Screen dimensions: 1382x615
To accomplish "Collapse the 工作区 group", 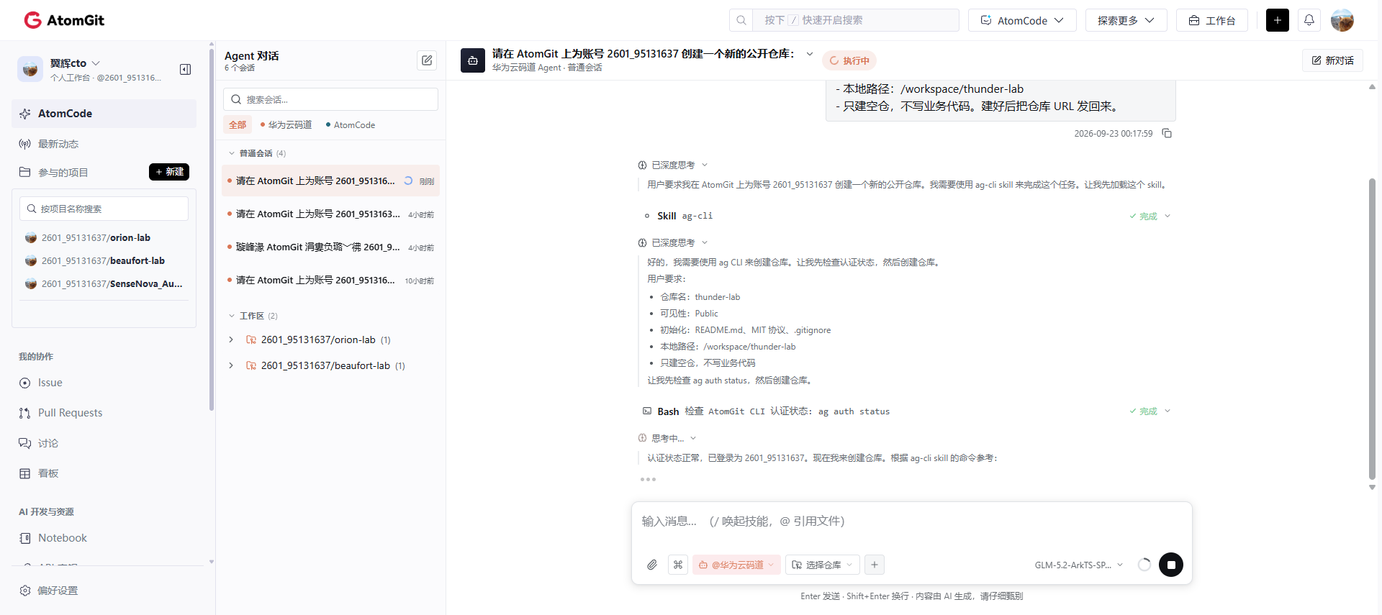I will point(232,316).
